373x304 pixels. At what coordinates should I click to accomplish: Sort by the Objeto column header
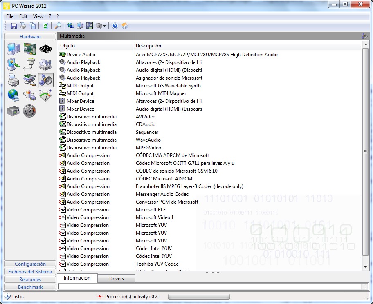[x=95, y=46]
